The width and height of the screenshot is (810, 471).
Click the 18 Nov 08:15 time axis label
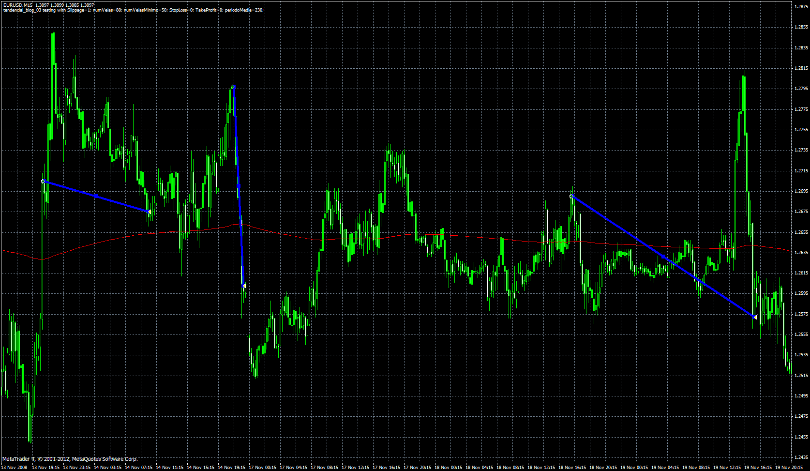click(x=510, y=468)
